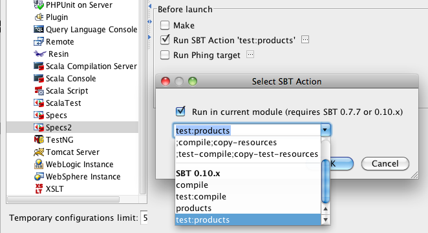Click the Query Language Console icon

click(39, 29)
